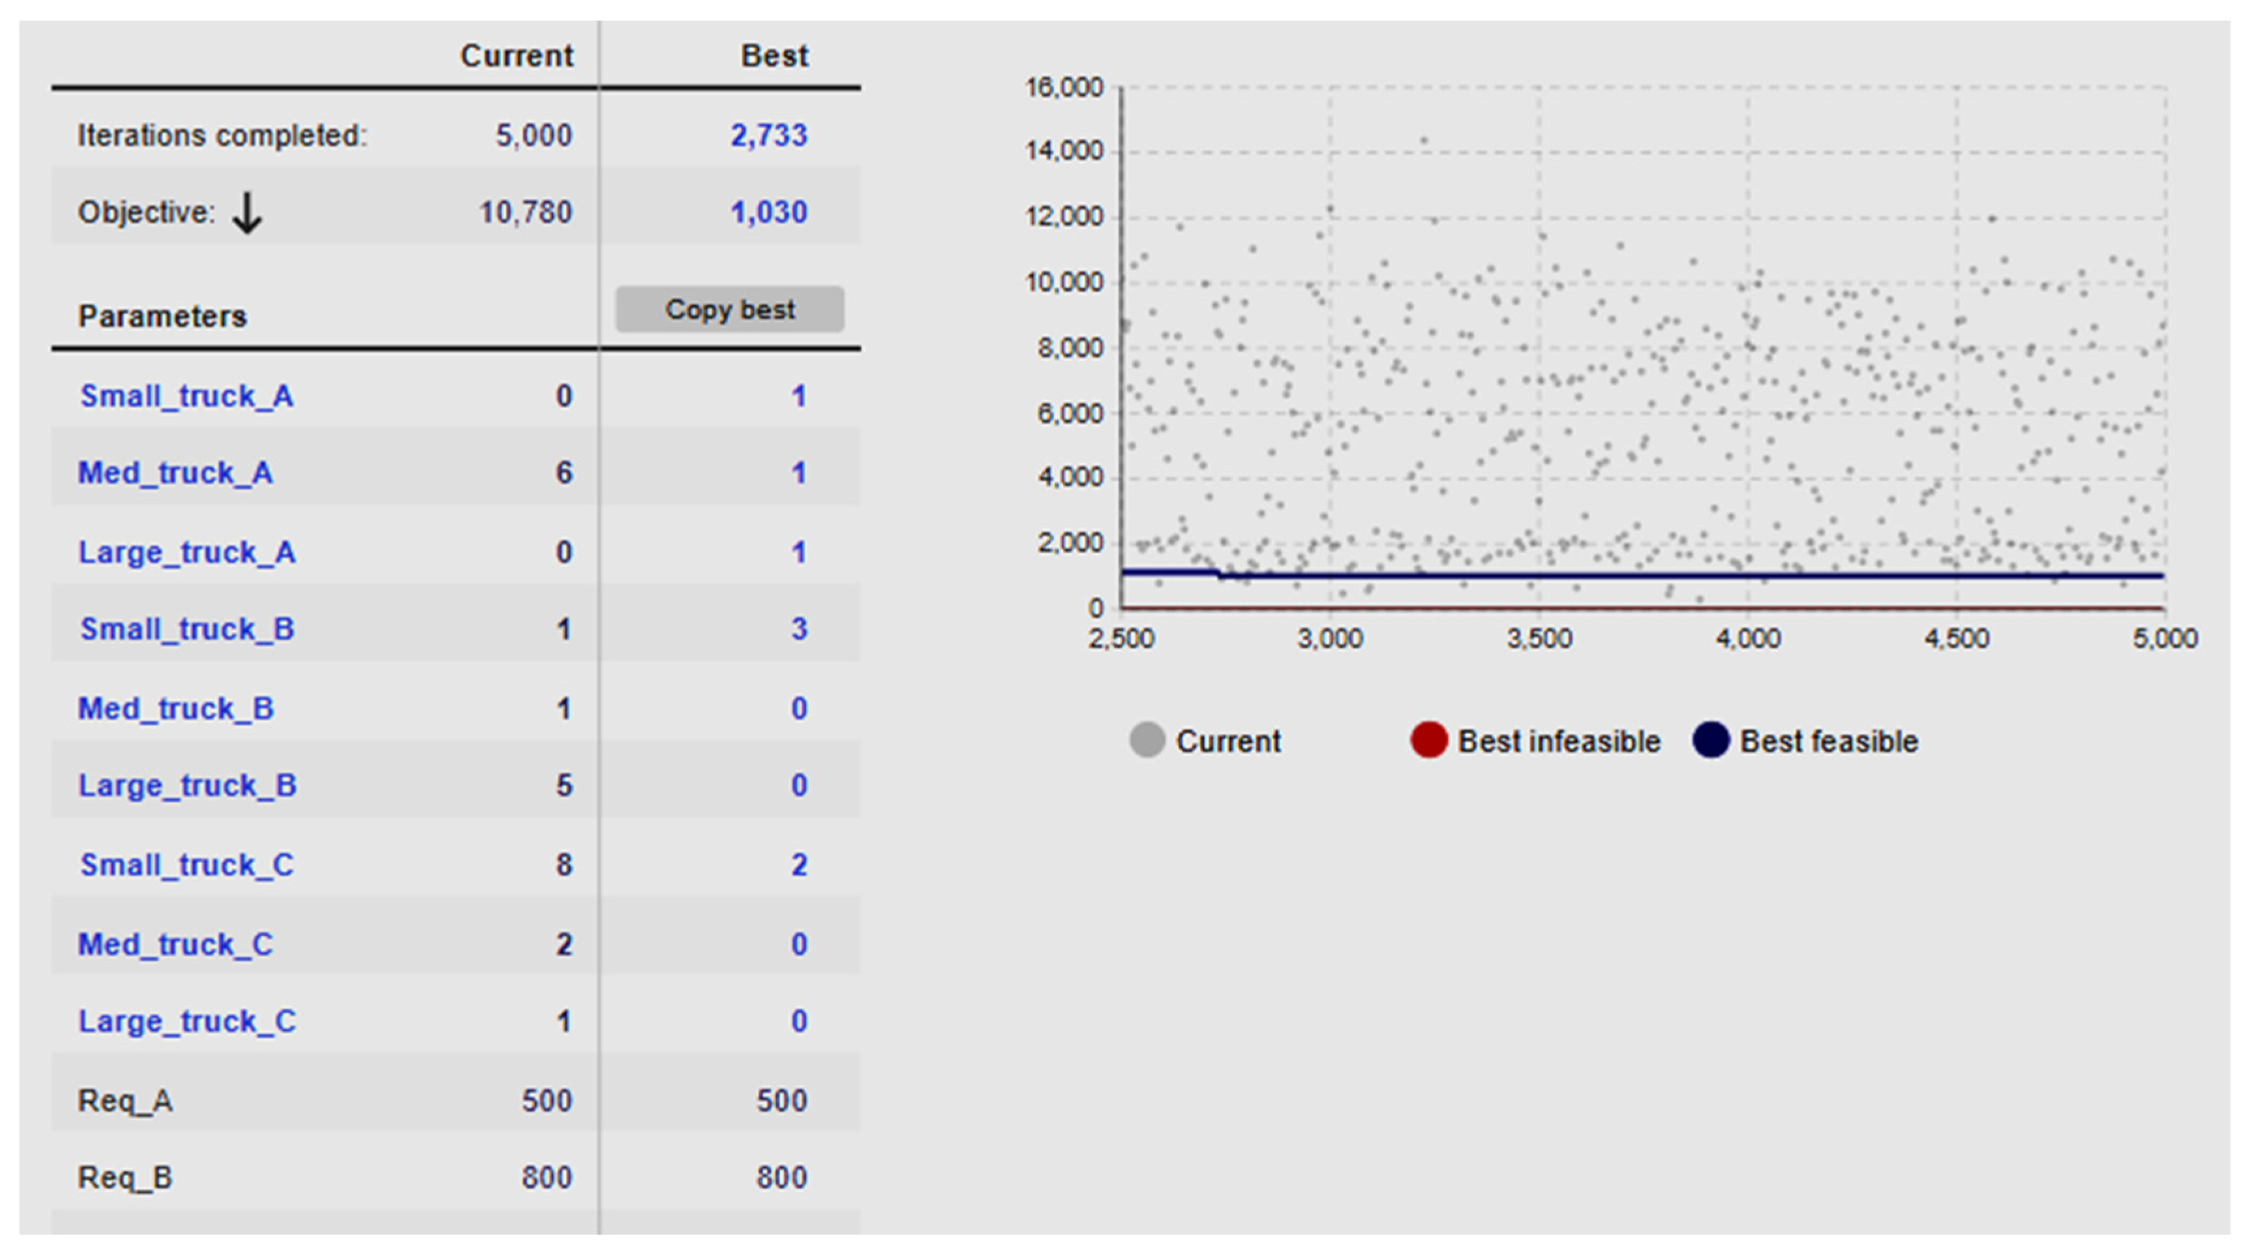Screen dimensions: 2252x1255
Task: Open the Small_truck_C parameter
Action: coord(187,865)
